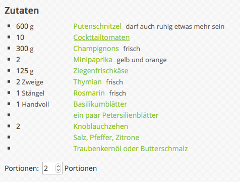This screenshot has width=240, height=182.
Task: Click the Zutaten heading
Action: 22,11
